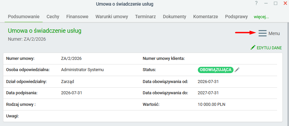Select the Warunki umowy tab
Image resolution: width=289 pixels, height=126 pixels.
[112, 17]
